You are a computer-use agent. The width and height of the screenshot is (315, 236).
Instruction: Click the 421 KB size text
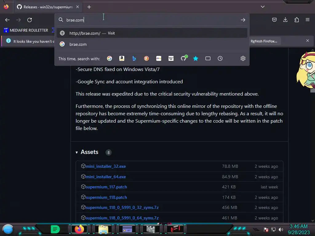229,187
